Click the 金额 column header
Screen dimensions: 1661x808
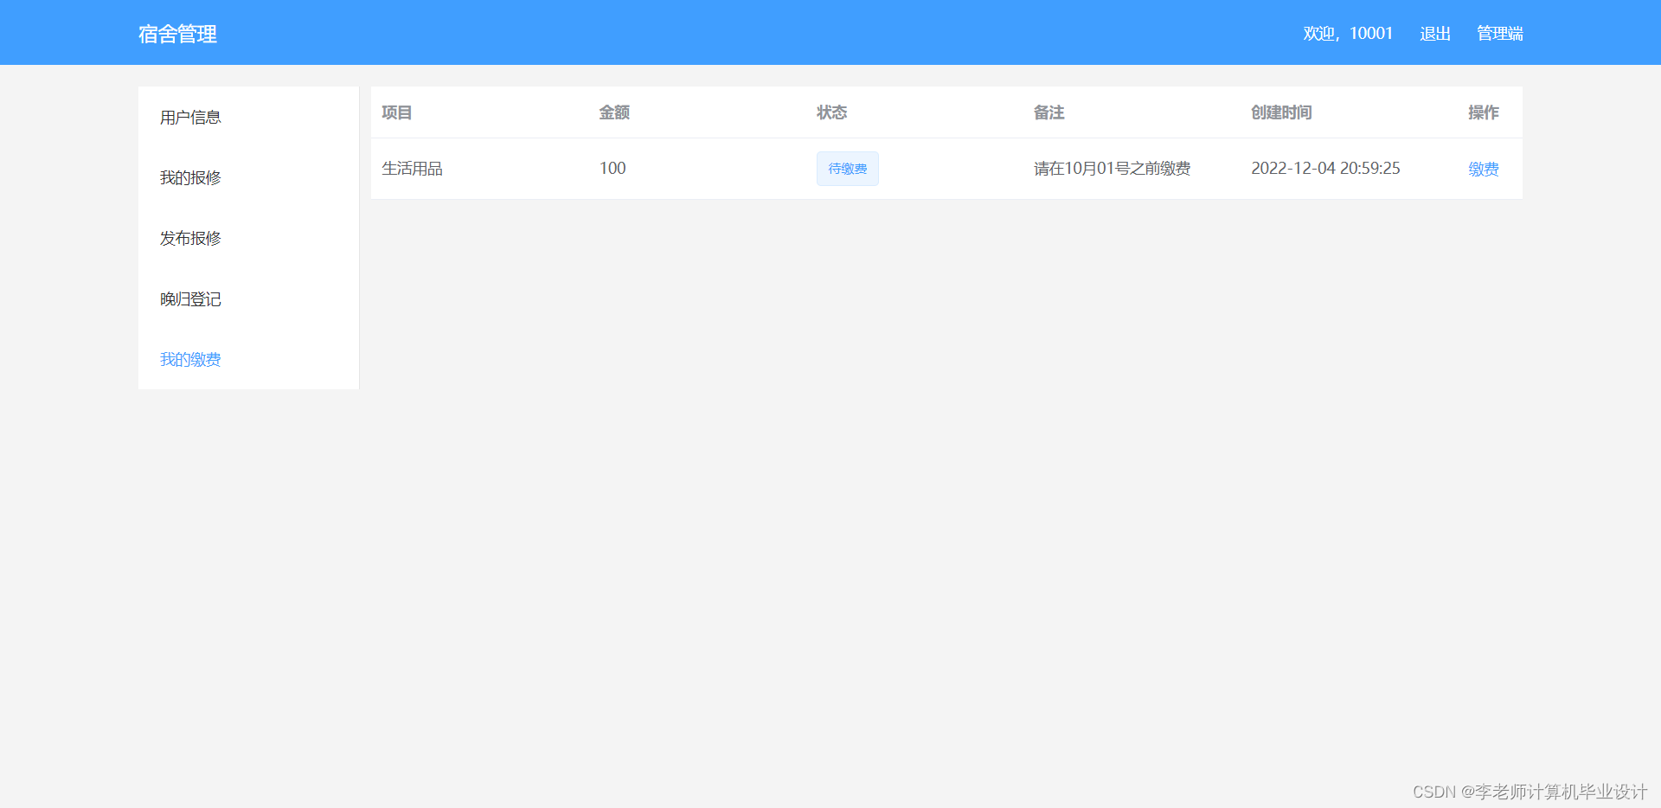click(x=613, y=112)
